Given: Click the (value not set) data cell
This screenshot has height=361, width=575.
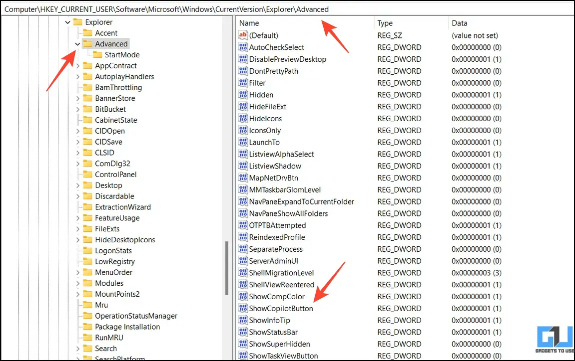Looking at the screenshot, I should [475, 35].
